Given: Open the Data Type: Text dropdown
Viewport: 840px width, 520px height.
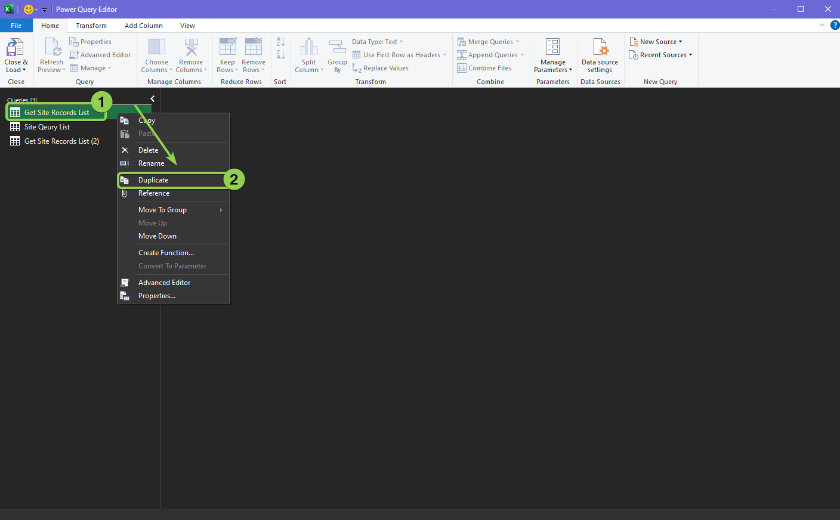Looking at the screenshot, I should [x=378, y=42].
